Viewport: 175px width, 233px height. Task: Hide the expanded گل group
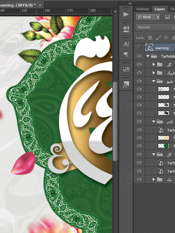139,154
